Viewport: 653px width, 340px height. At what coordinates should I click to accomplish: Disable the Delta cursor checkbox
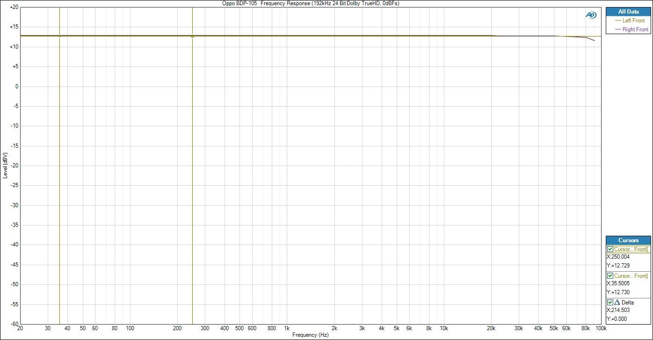(610, 302)
